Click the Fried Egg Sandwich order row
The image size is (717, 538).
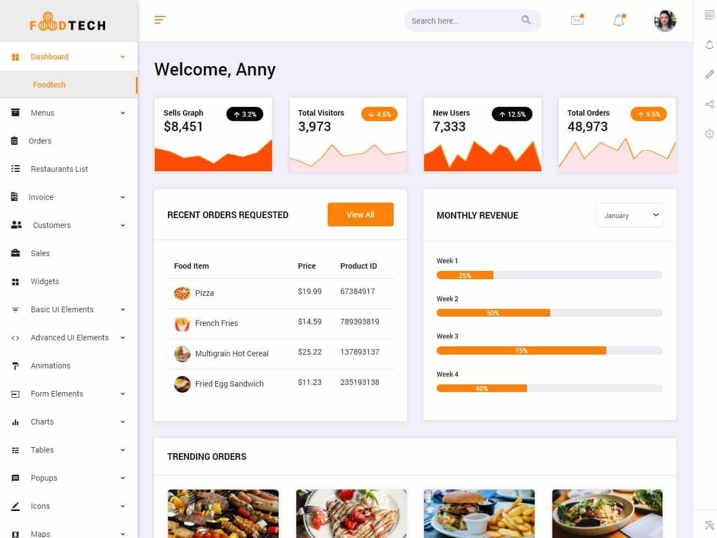pos(280,384)
